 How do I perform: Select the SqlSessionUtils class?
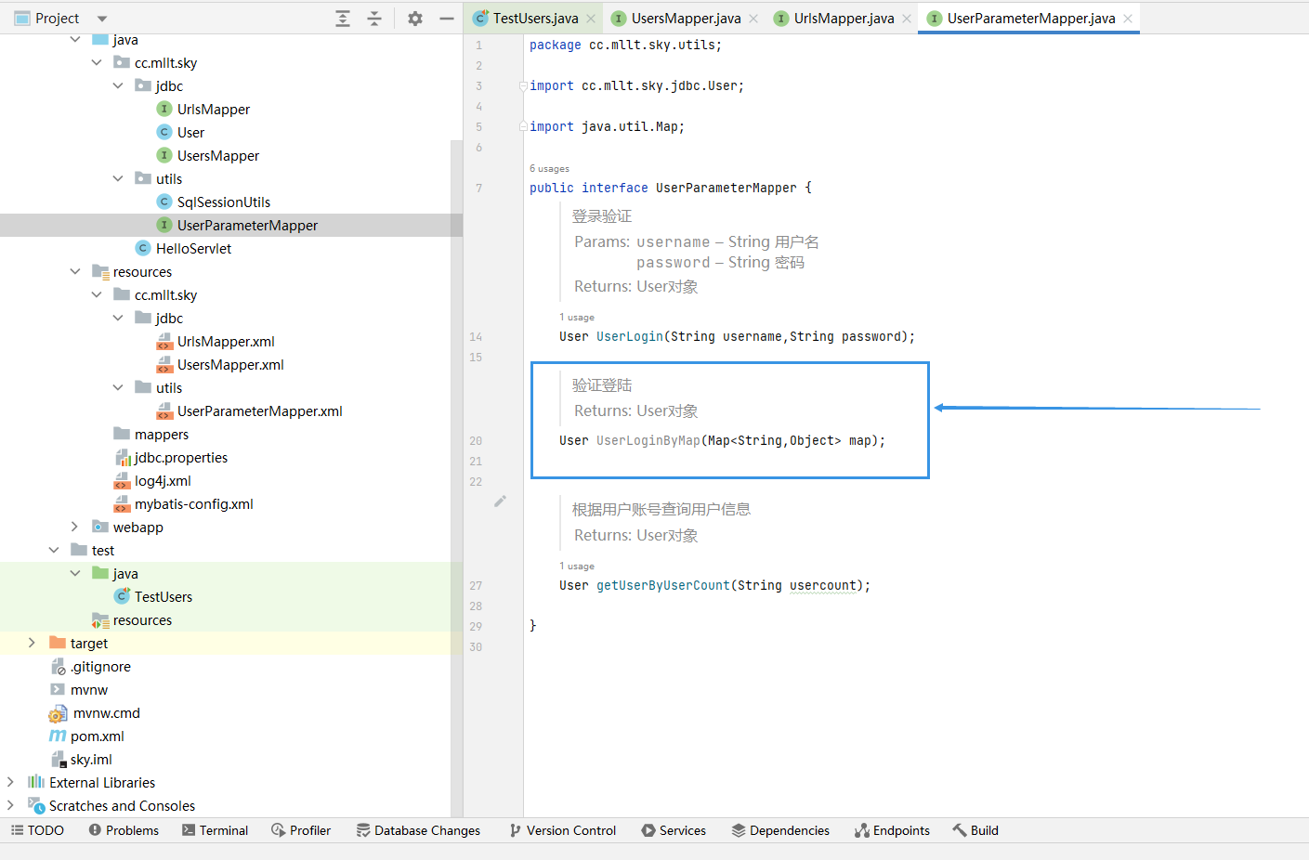[x=223, y=202]
